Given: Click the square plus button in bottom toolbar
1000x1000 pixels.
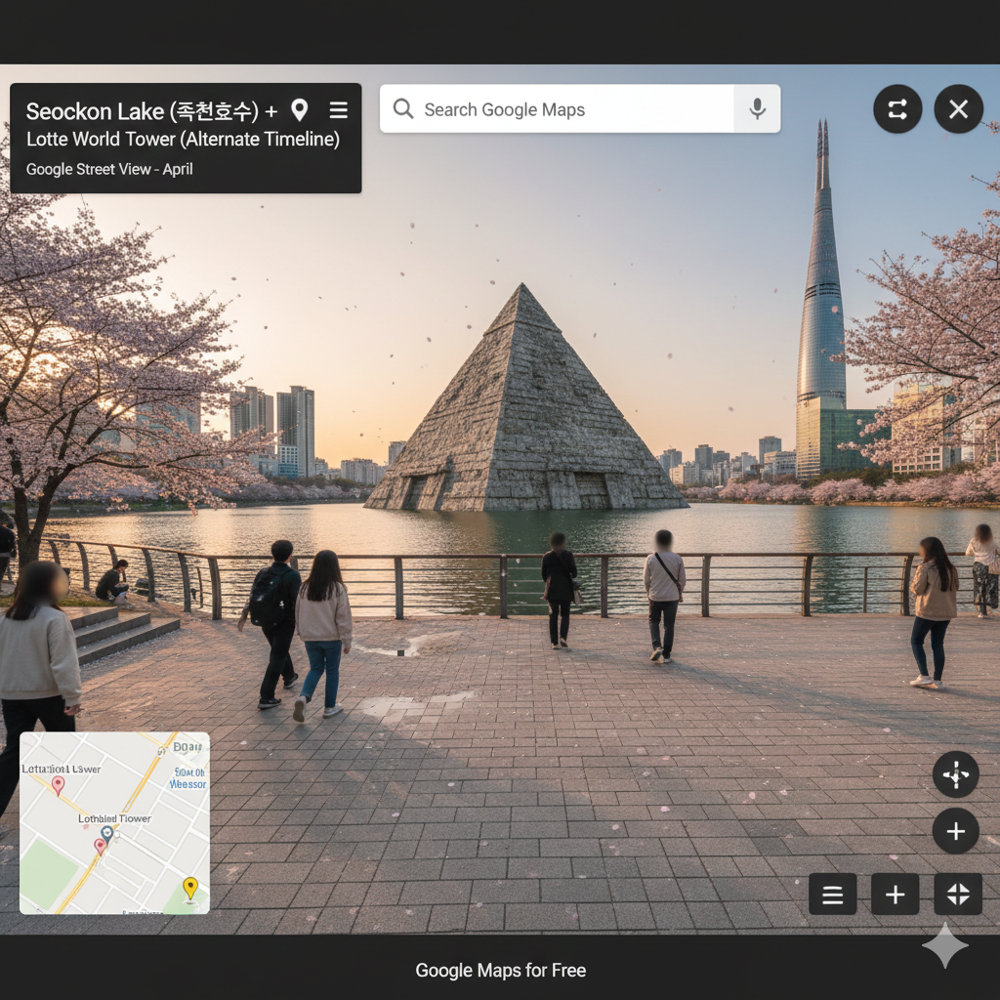Looking at the screenshot, I should click(895, 894).
